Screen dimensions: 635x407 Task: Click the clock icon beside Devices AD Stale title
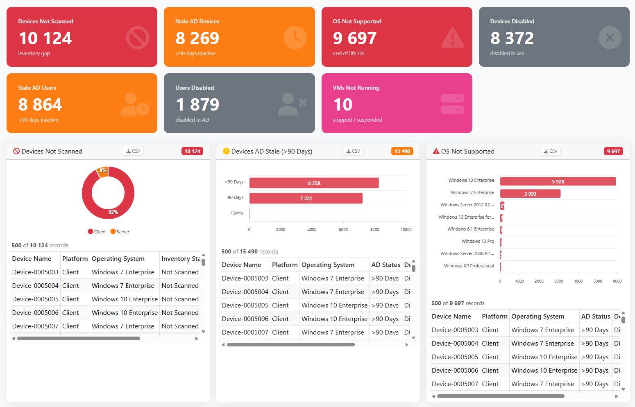(x=226, y=151)
